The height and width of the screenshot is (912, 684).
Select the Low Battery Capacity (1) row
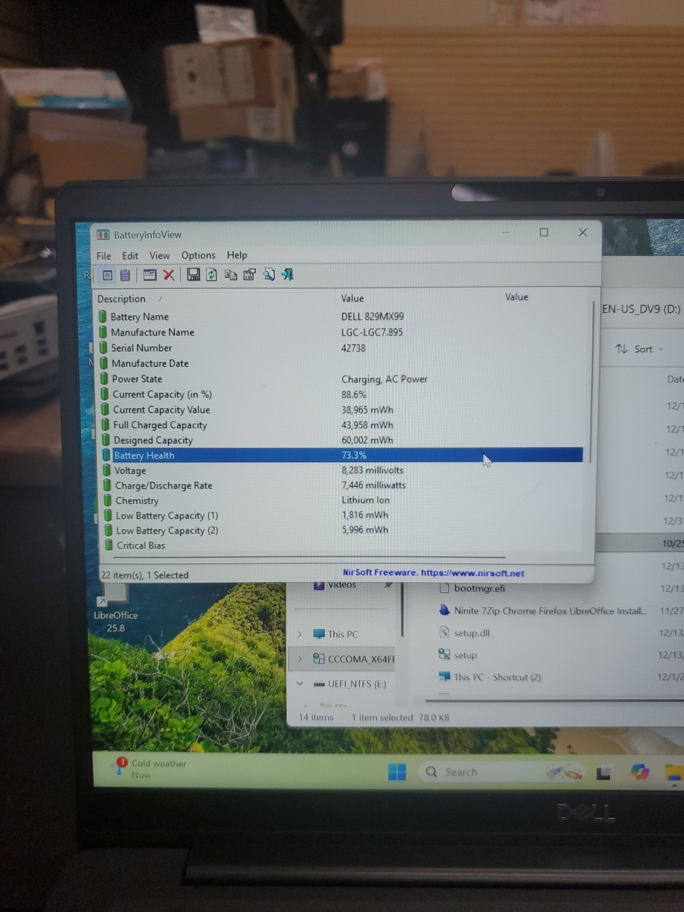[x=342, y=516]
